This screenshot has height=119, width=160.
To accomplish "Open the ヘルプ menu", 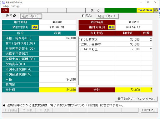I will click(x=15, y=6).
